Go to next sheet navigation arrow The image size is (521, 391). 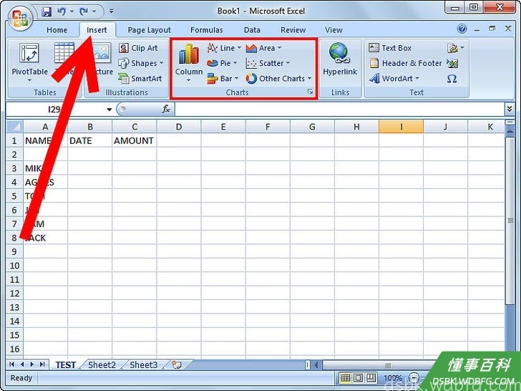point(32,365)
